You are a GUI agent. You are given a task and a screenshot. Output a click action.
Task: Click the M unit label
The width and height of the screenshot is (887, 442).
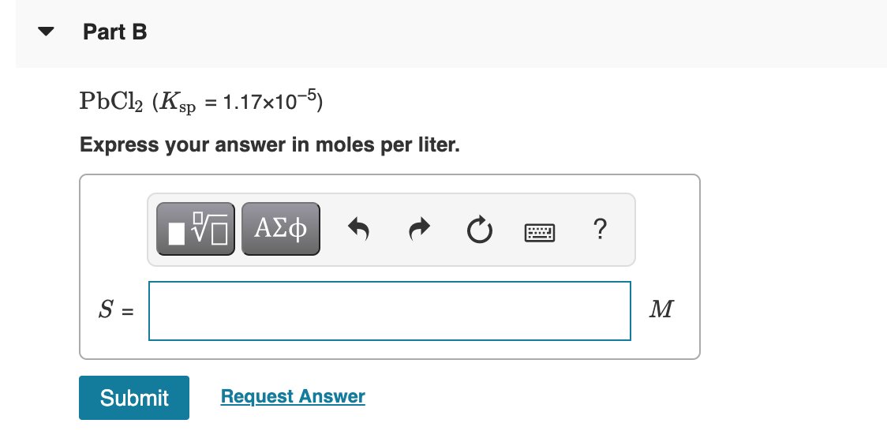[661, 309]
